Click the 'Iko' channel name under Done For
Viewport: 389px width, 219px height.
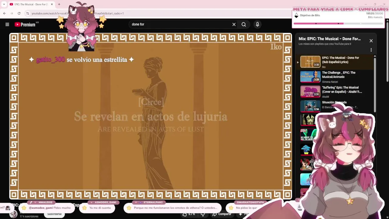[324, 67]
